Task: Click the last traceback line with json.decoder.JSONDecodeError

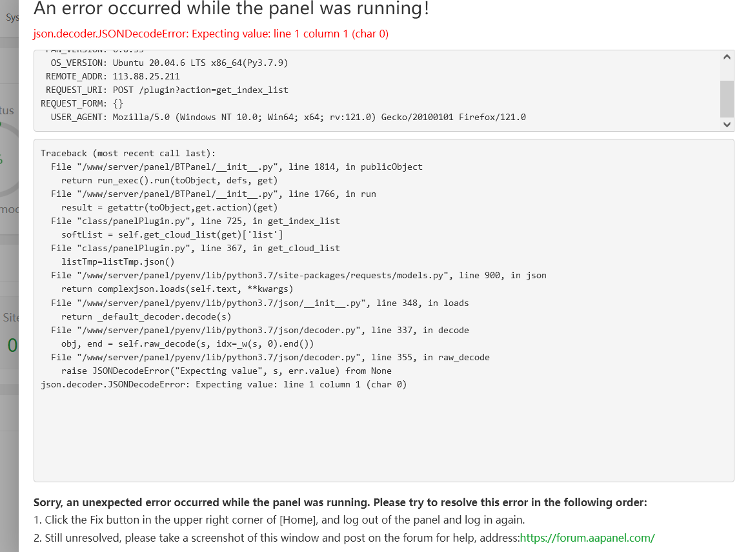Action: 223,384
